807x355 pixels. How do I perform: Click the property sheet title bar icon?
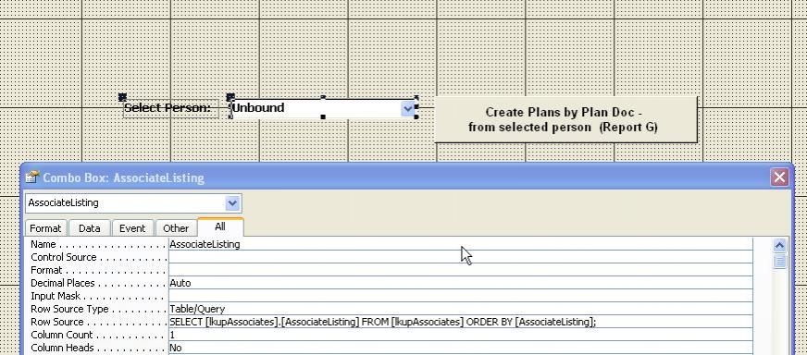click(x=32, y=177)
